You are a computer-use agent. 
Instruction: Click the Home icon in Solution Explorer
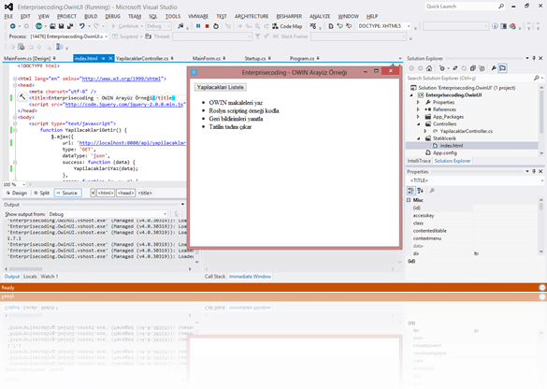tap(429, 68)
